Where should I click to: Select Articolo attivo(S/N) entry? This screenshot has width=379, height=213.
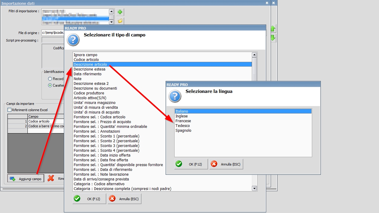pos(119,98)
